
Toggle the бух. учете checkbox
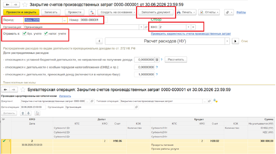coord(25,33)
